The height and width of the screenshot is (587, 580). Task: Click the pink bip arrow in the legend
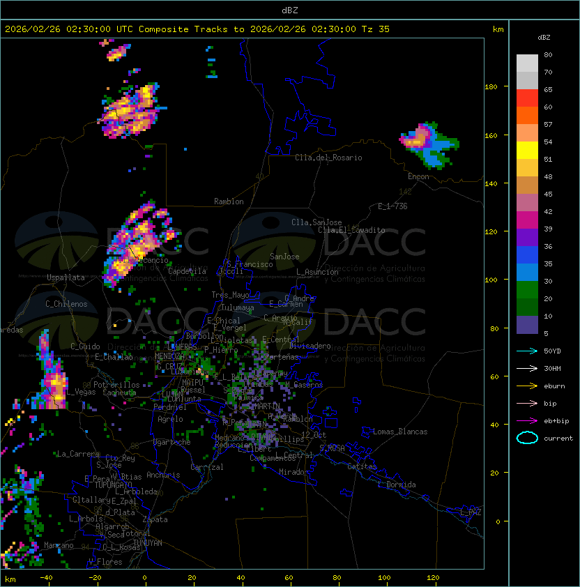(527, 403)
